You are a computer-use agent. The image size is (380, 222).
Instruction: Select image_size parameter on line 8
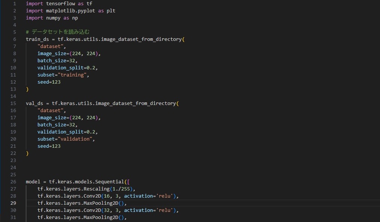coord(53,53)
